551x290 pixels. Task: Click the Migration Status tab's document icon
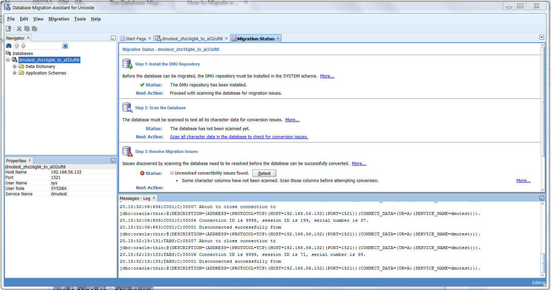click(234, 39)
